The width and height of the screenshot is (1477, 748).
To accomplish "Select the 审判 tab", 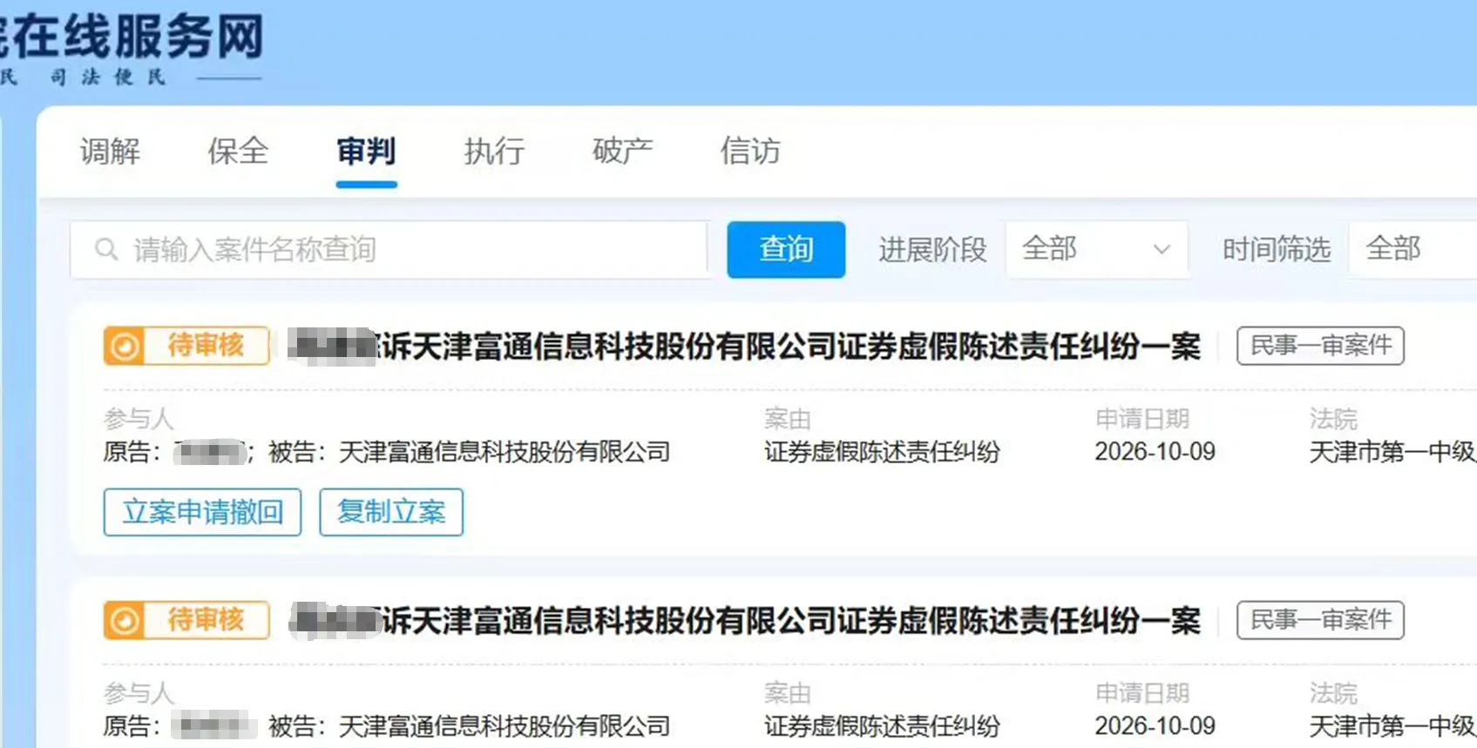I will coord(366,152).
